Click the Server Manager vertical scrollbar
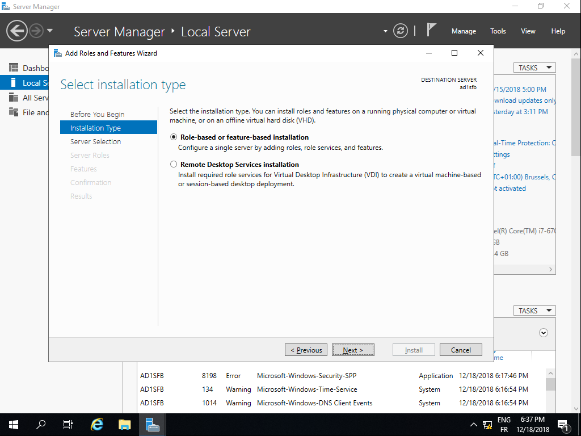Viewport: 581px width, 436px height. click(576, 114)
